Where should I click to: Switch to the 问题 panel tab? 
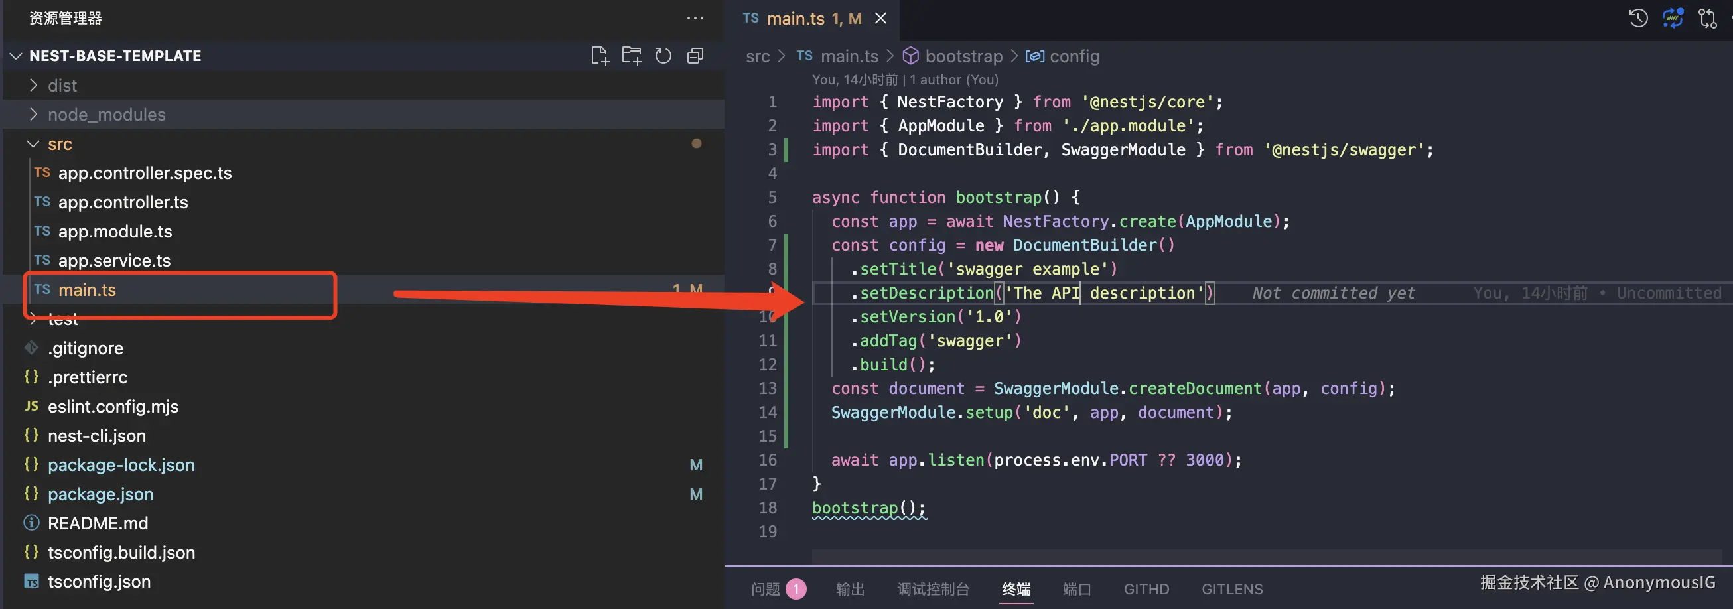tap(766, 589)
